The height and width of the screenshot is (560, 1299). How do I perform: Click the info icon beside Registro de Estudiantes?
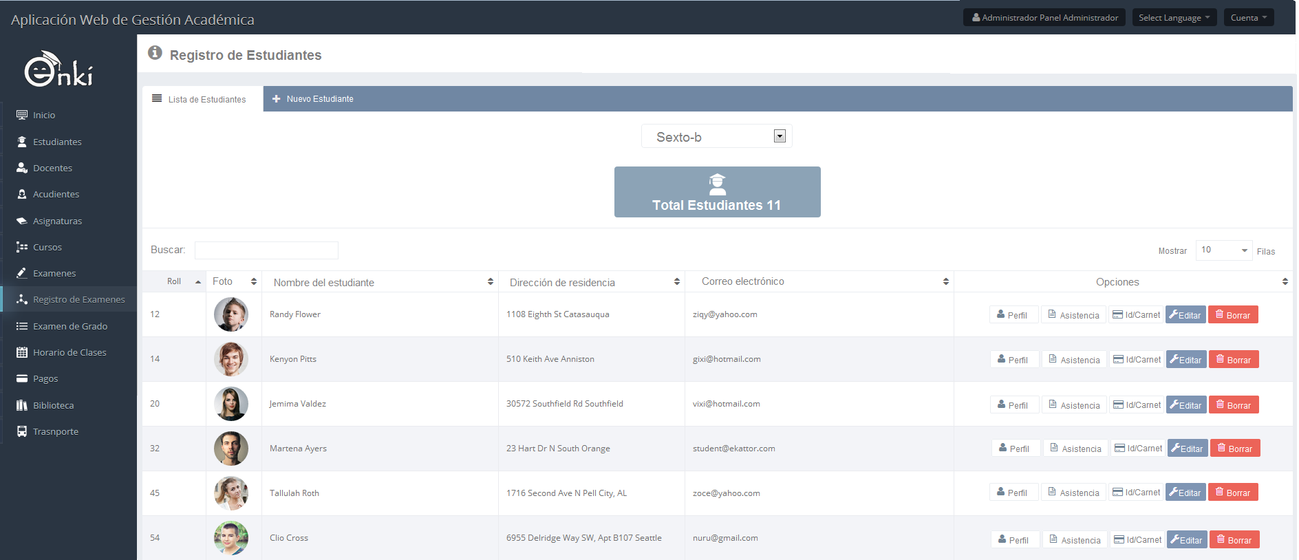(x=155, y=53)
